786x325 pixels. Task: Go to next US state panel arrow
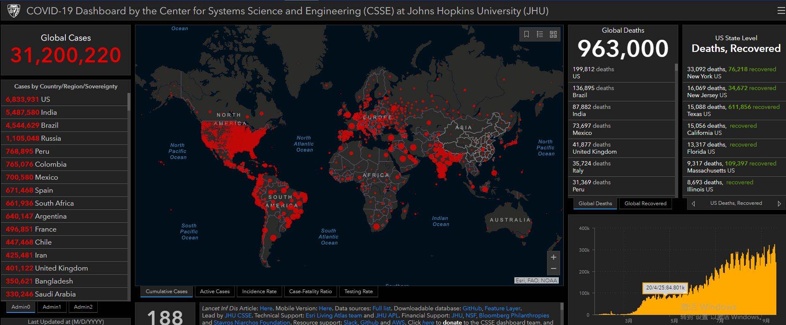click(779, 204)
